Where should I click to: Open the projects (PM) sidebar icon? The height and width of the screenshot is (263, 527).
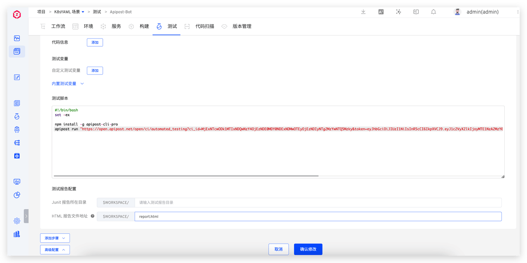pyautogui.click(x=17, y=51)
